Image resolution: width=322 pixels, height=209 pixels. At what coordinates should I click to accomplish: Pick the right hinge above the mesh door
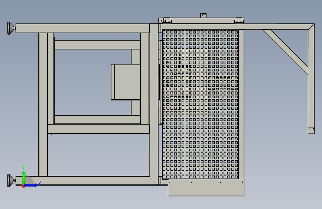click(239, 20)
